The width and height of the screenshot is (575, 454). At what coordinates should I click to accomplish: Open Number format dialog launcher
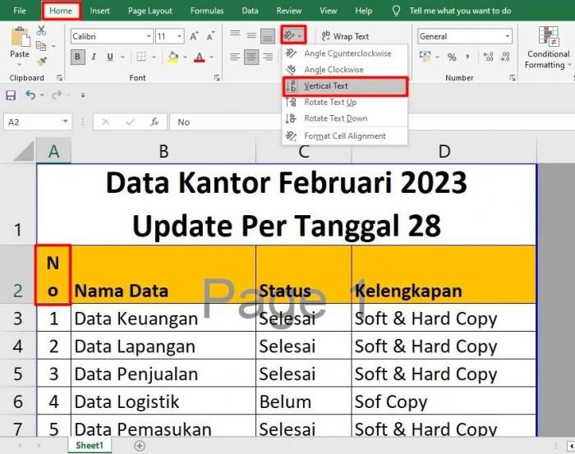pos(513,78)
